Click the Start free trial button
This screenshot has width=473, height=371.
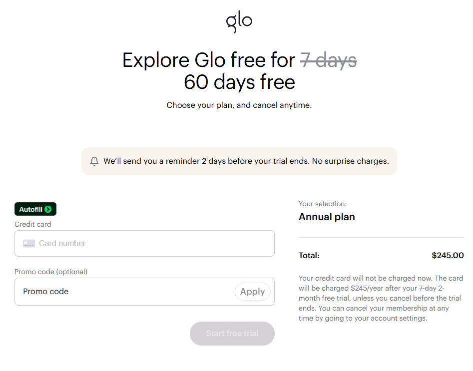point(232,333)
